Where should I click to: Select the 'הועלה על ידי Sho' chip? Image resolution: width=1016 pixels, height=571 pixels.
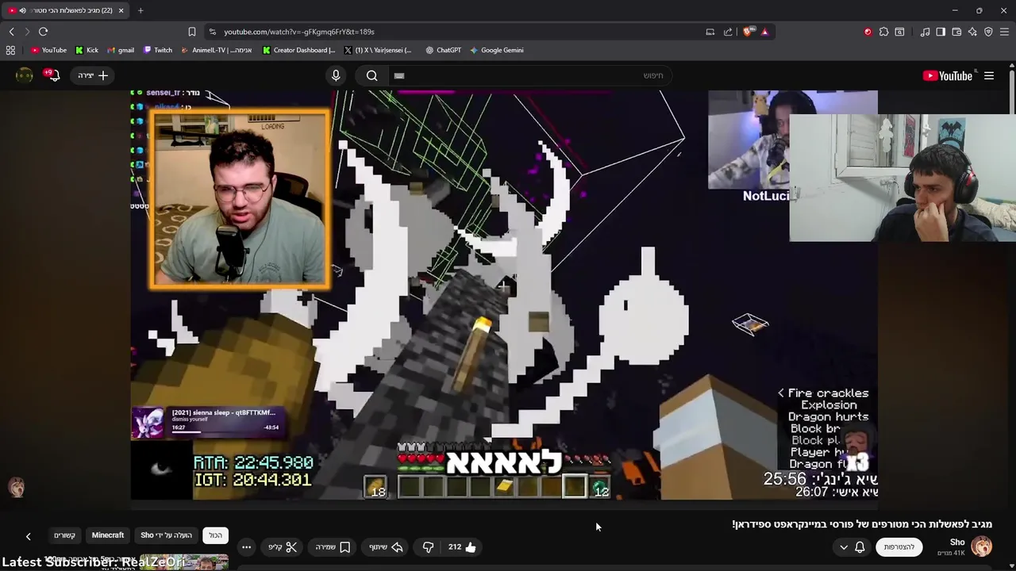tap(166, 535)
